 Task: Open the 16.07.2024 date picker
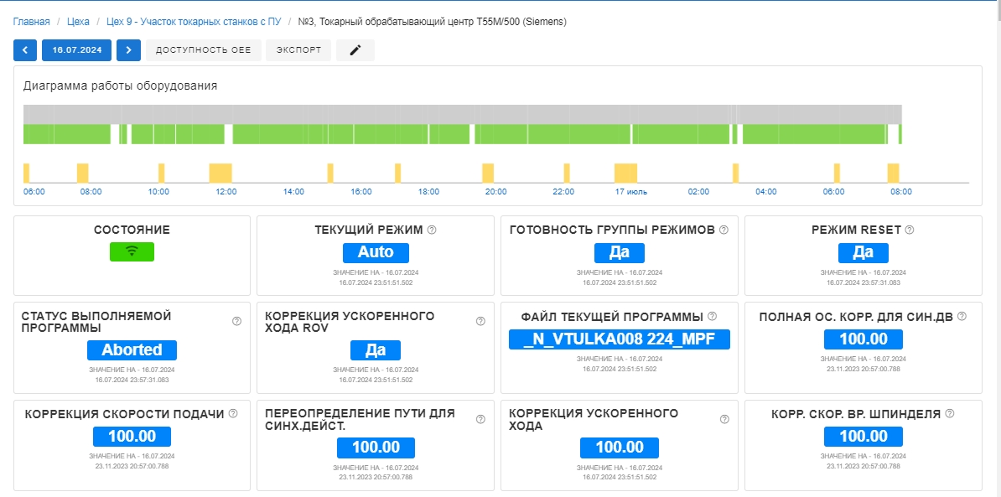point(77,50)
